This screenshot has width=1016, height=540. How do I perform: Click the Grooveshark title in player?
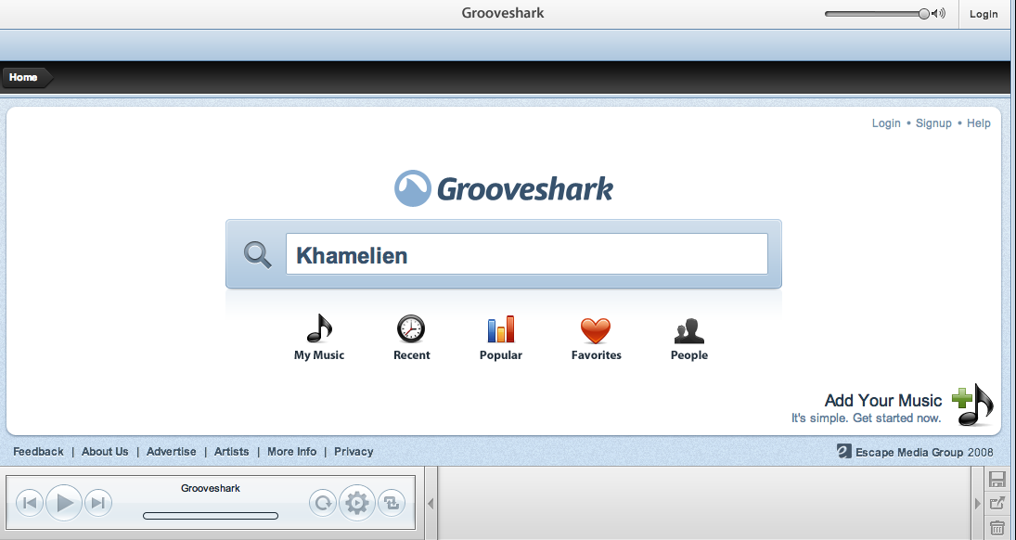click(211, 488)
